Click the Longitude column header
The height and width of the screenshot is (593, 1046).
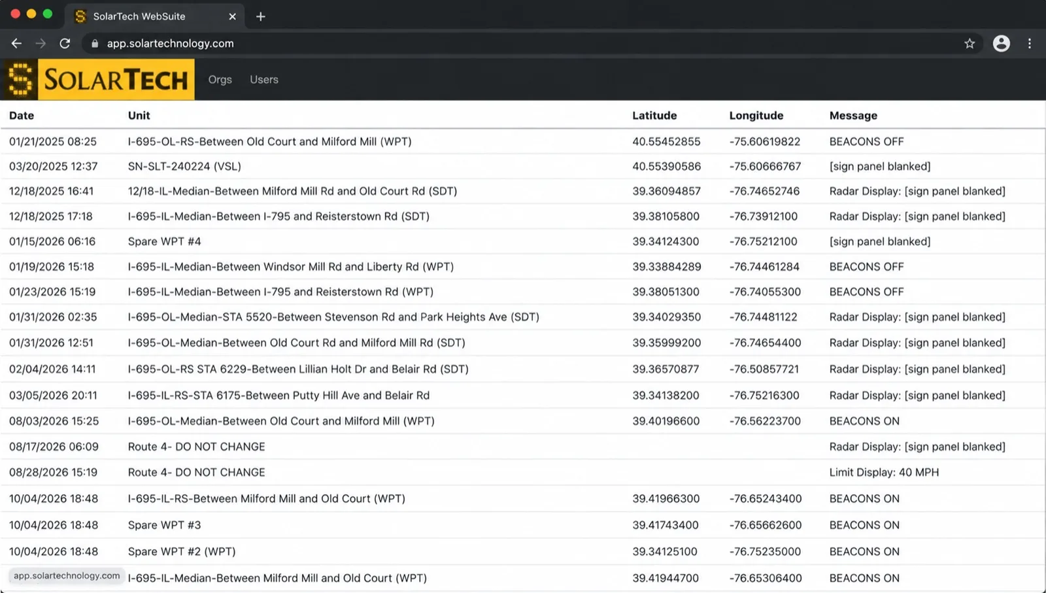(x=756, y=116)
